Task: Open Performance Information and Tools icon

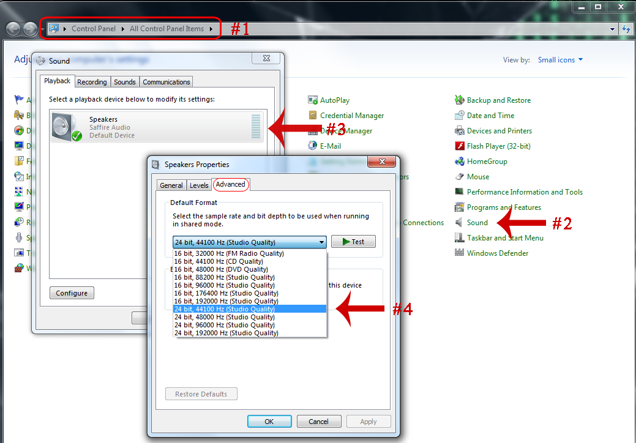Action: pos(459,192)
